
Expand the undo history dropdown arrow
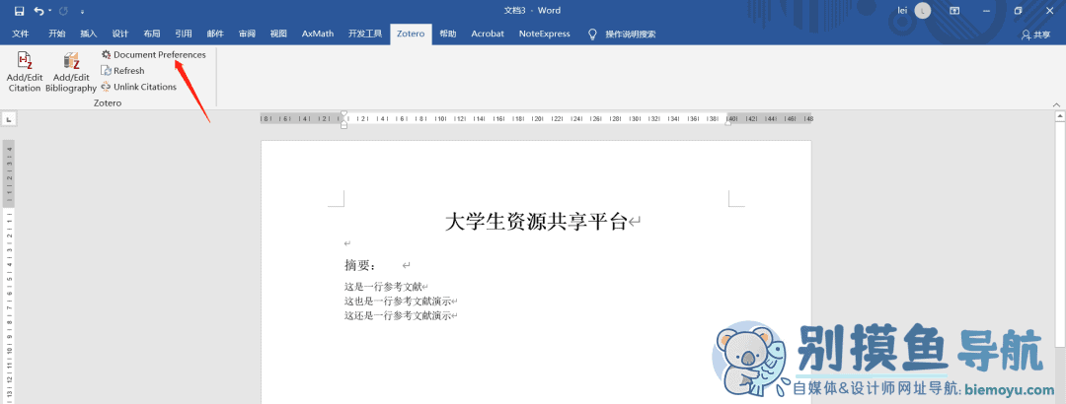[51, 11]
